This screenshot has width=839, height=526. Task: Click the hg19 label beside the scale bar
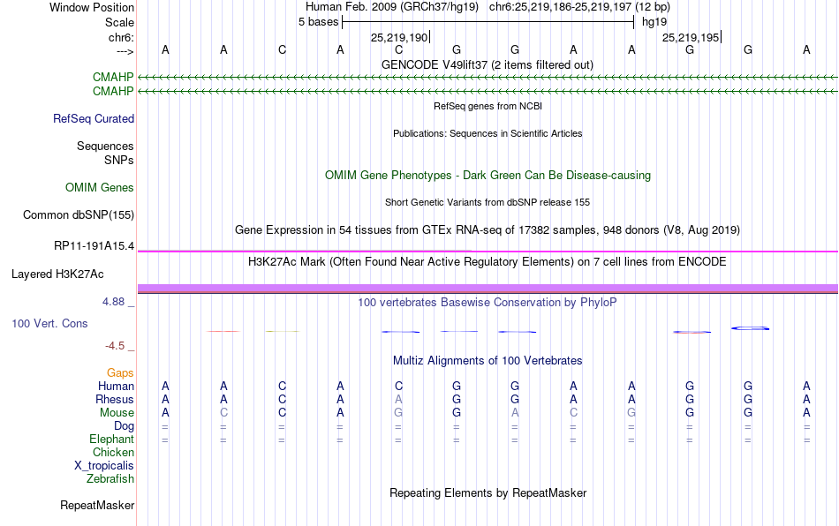(x=654, y=22)
